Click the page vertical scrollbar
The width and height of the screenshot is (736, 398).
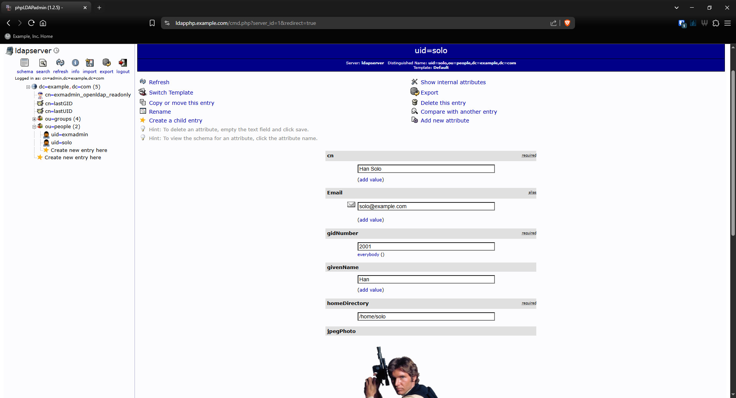click(733, 153)
